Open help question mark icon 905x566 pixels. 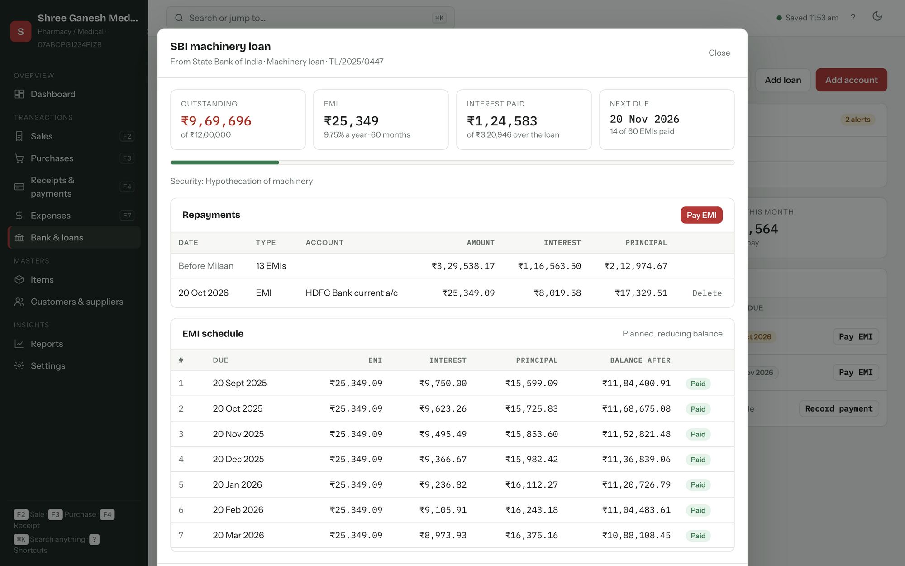853,18
